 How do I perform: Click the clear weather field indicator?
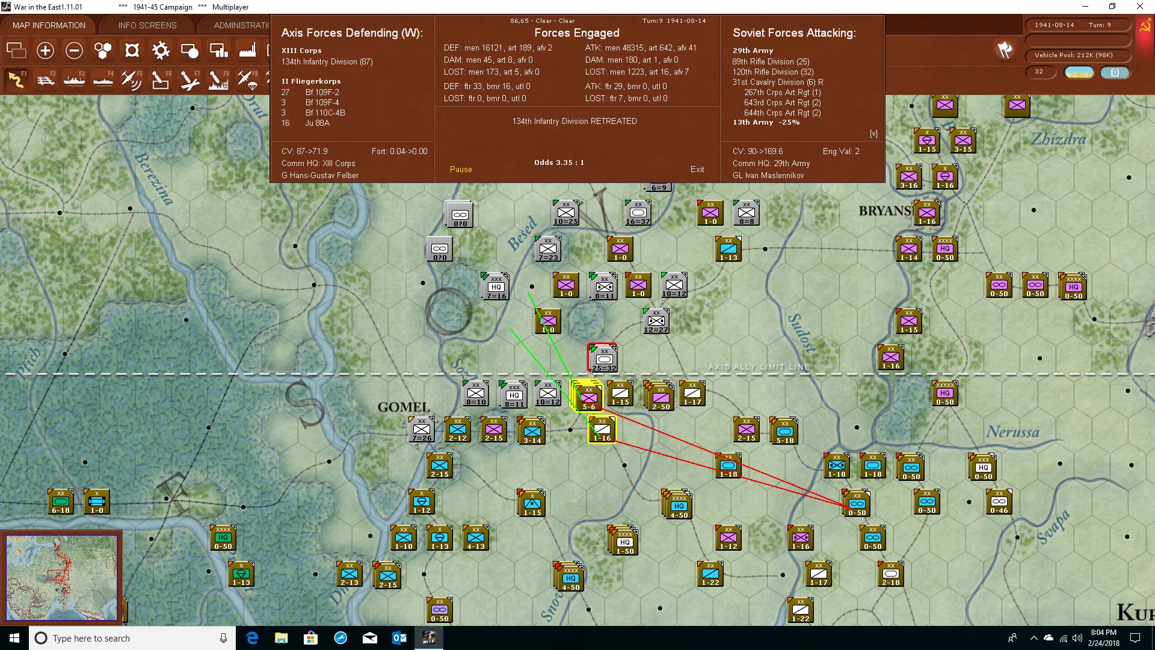(x=1079, y=72)
